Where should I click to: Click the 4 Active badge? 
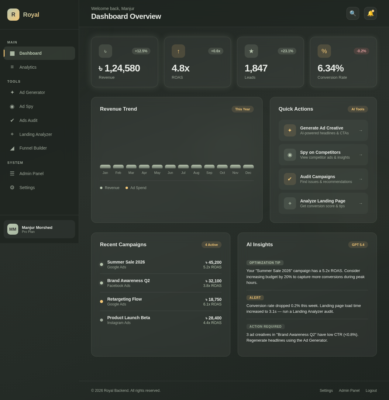[x=212, y=245]
